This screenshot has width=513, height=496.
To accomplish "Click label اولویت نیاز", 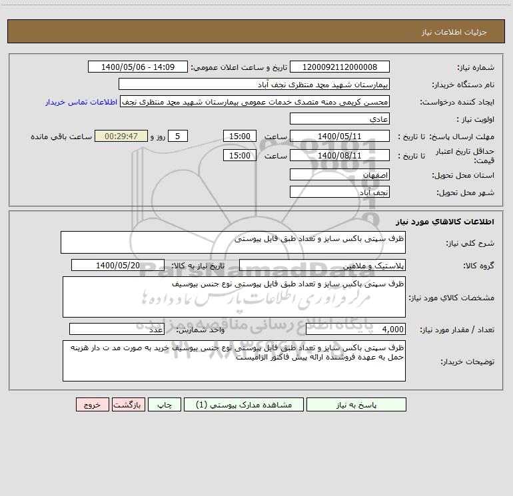I will pos(476,119).
